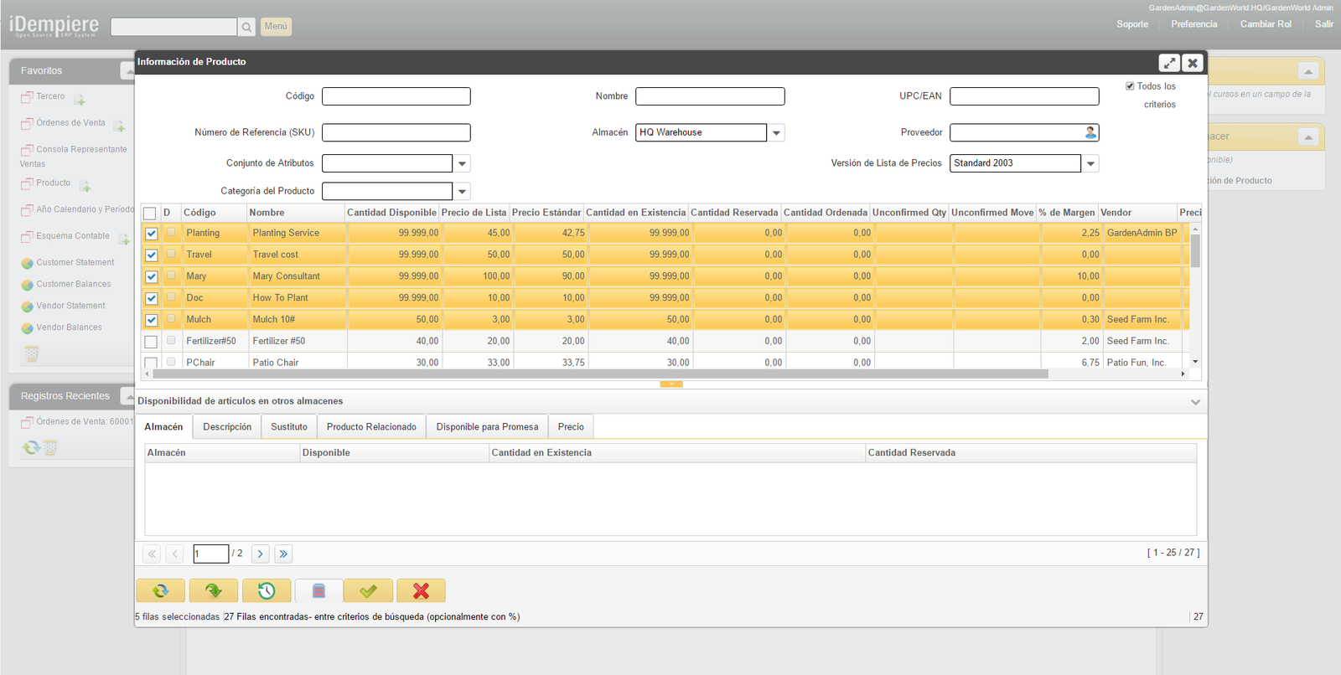Click the Menú button
The width and height of the screenshot is (1341, 675).
pos(276,27)
